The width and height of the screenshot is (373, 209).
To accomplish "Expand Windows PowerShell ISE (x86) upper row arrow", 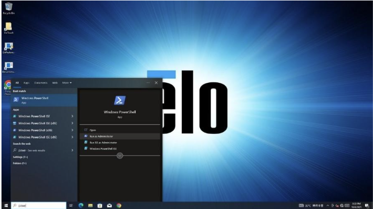I will click(x=72, y=123).
